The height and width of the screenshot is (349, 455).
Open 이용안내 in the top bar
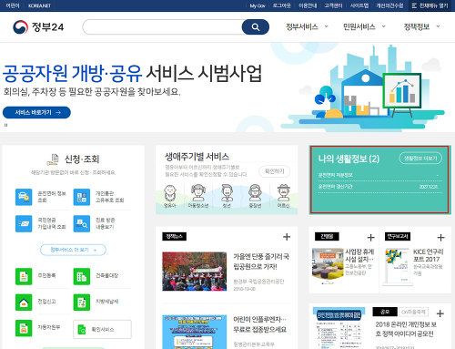tap(308, 5)
